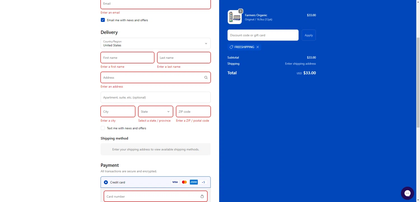Click the item quantity badge
This screenshot has width=420, height=202.
click(x=241, y=11)
